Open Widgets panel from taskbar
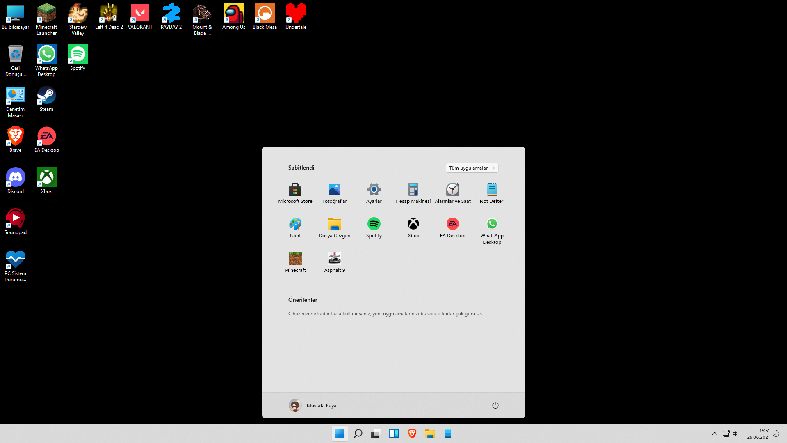787x443 pixels. pos(394,434)
